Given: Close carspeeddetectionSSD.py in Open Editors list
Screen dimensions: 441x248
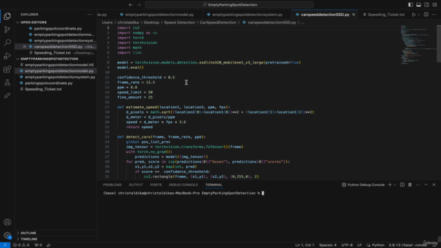Looking at the screenshot, I should pyautogui.click(x=25, y=47).
